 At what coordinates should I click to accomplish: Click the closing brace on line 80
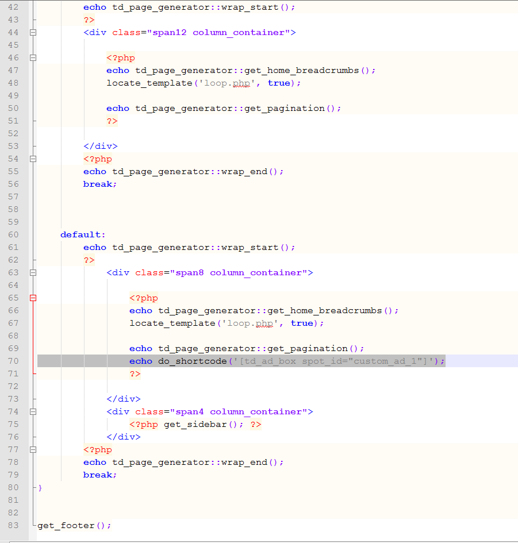(40, 488)
